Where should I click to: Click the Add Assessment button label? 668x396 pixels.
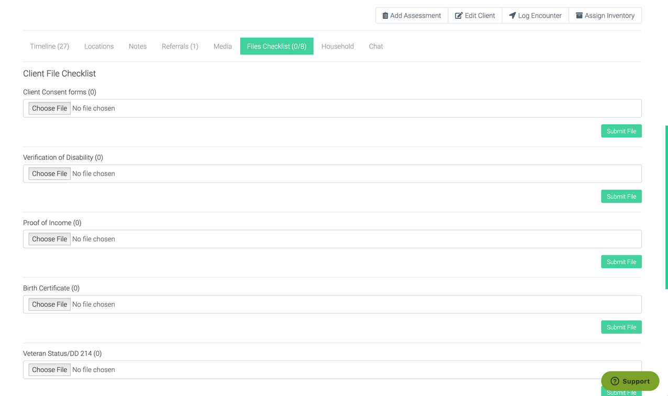point(416,16)
